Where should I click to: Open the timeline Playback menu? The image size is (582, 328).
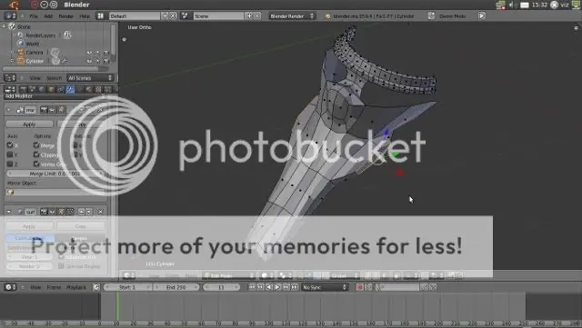coord(76,287)
